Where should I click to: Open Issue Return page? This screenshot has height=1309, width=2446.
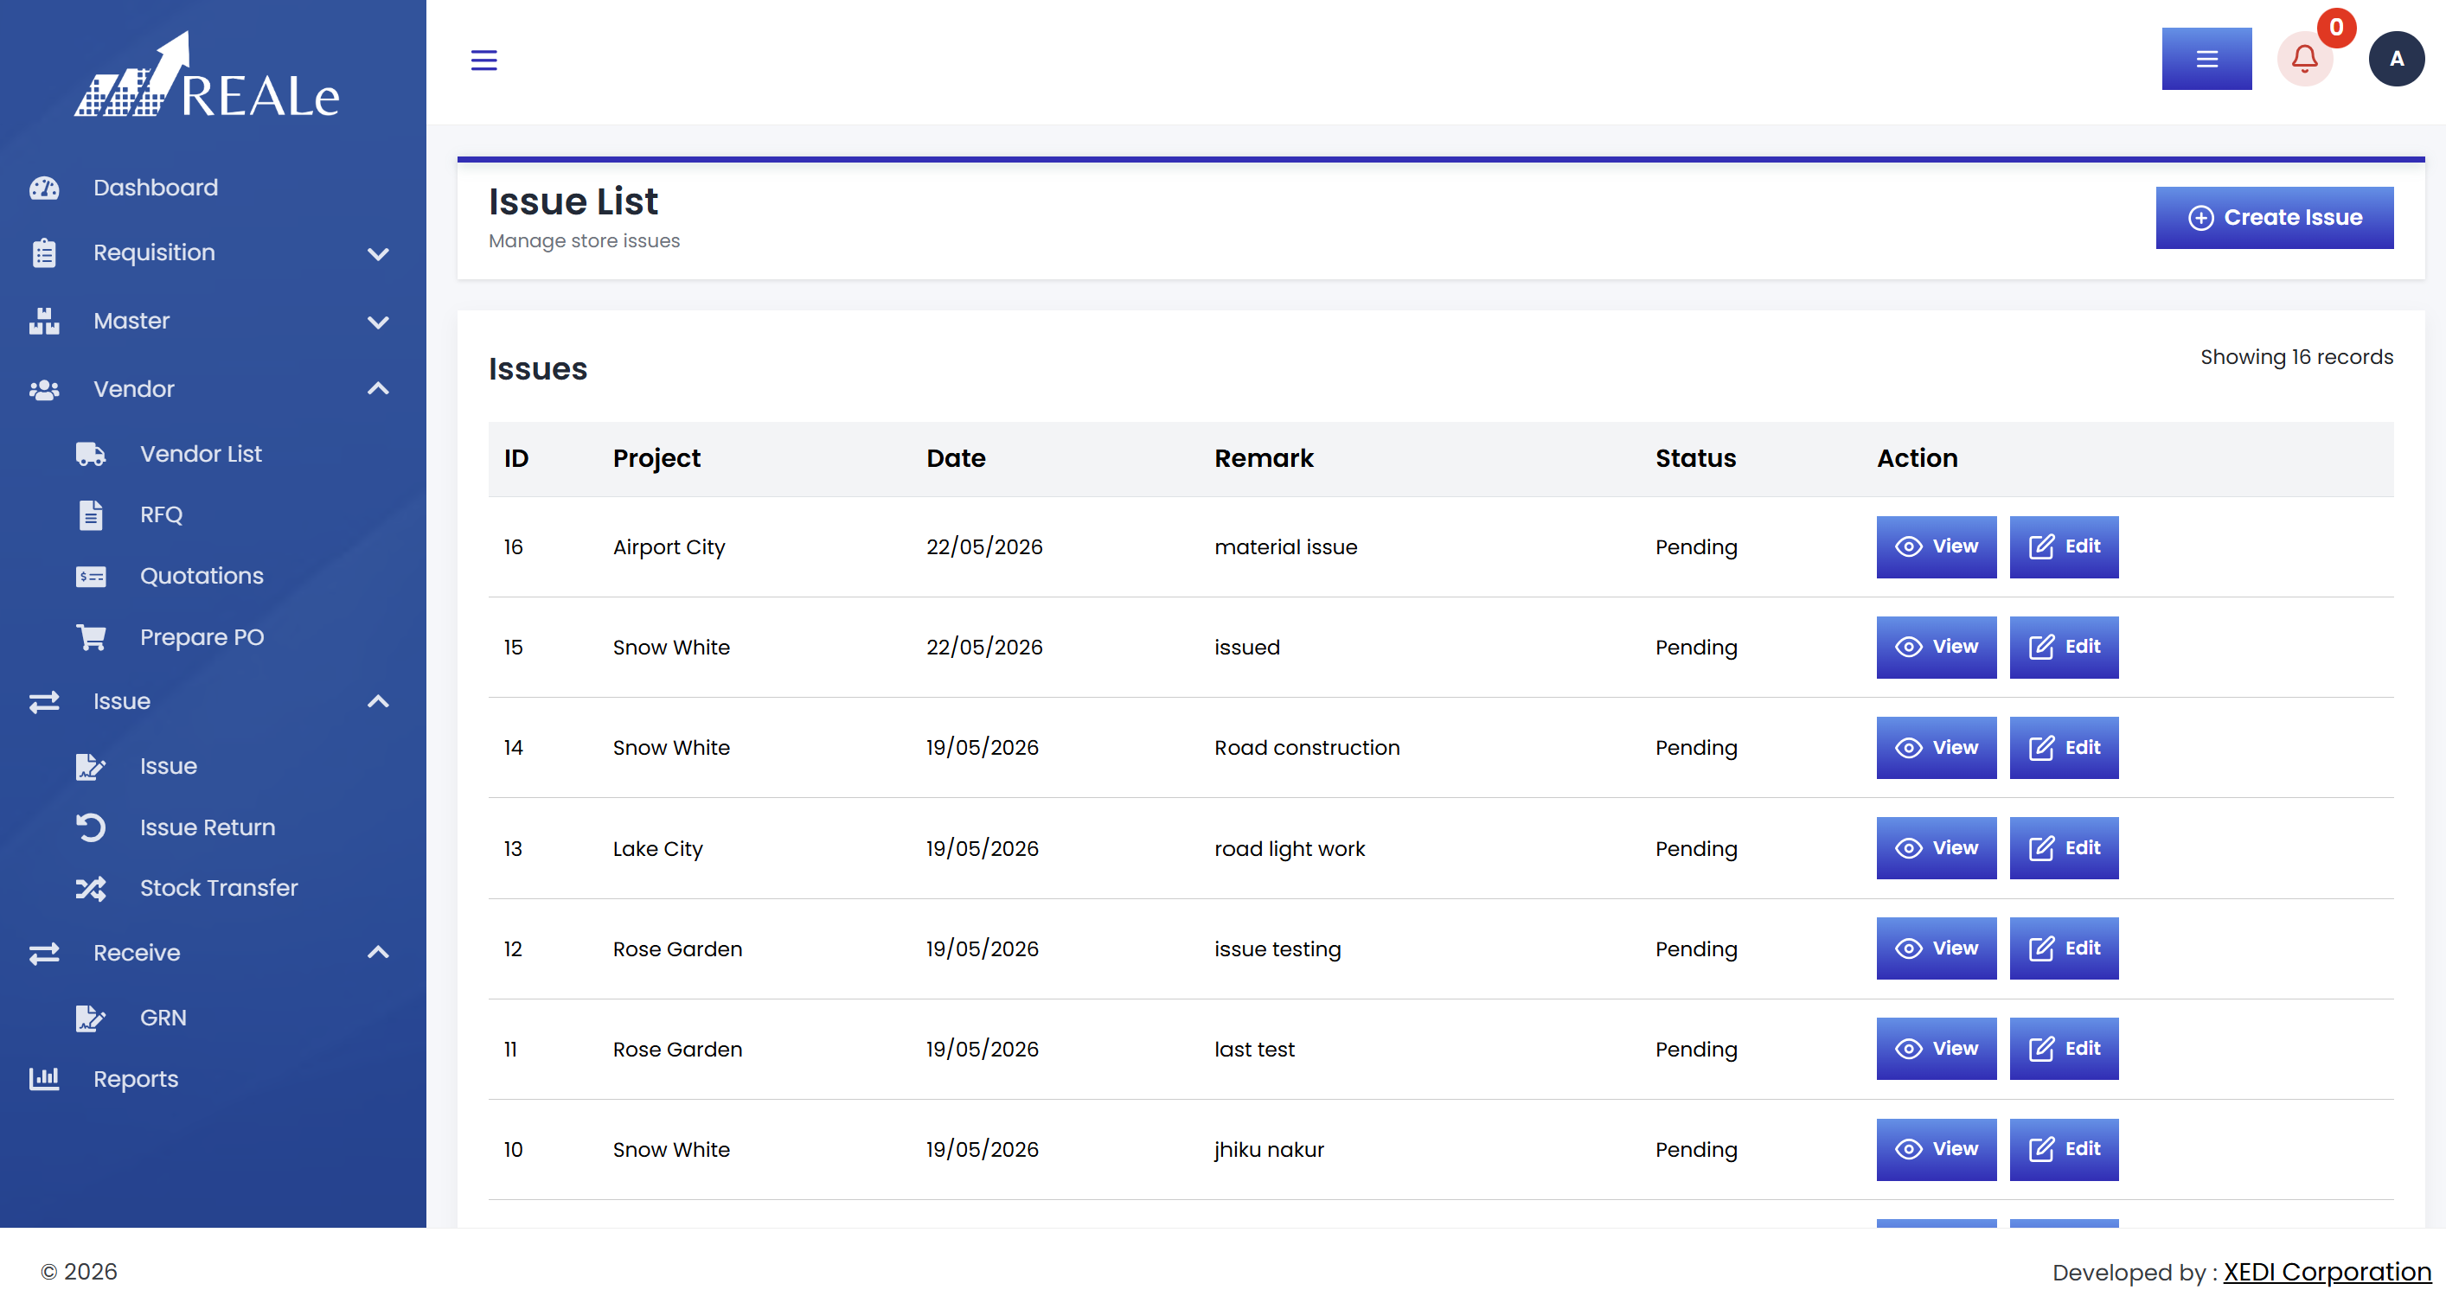pos(208,827)
